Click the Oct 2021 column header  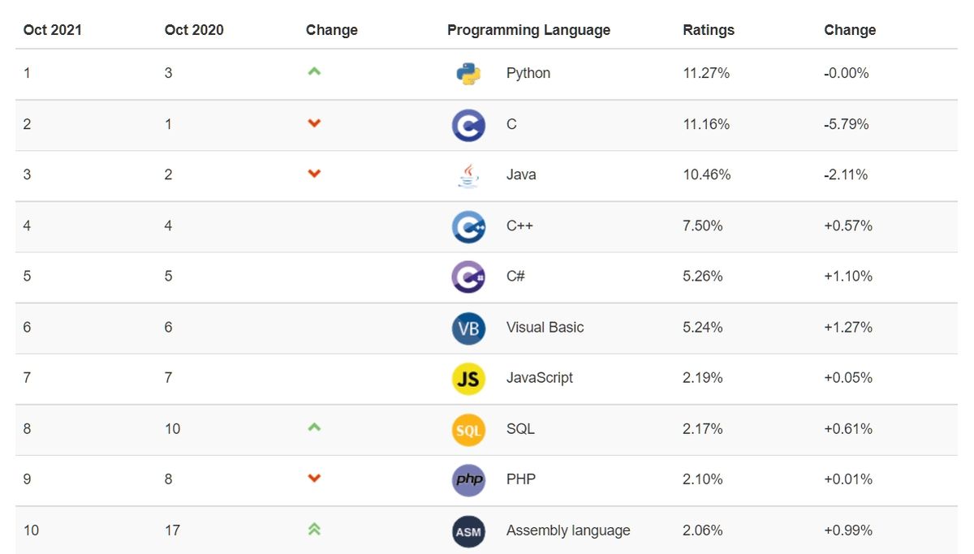pos(53,30)
